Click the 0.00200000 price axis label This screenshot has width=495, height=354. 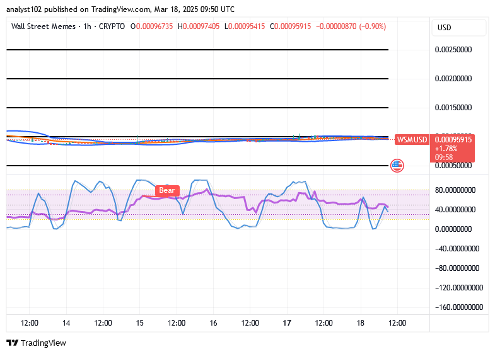[453, 79]
